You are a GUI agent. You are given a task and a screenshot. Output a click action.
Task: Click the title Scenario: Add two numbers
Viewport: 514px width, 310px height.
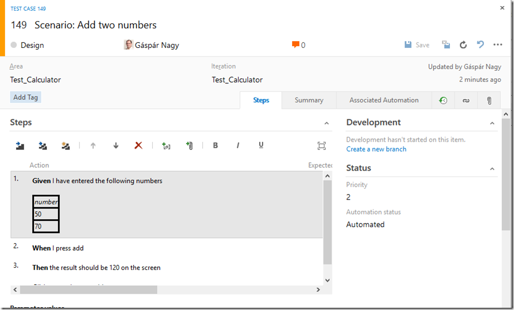point(95,25)
